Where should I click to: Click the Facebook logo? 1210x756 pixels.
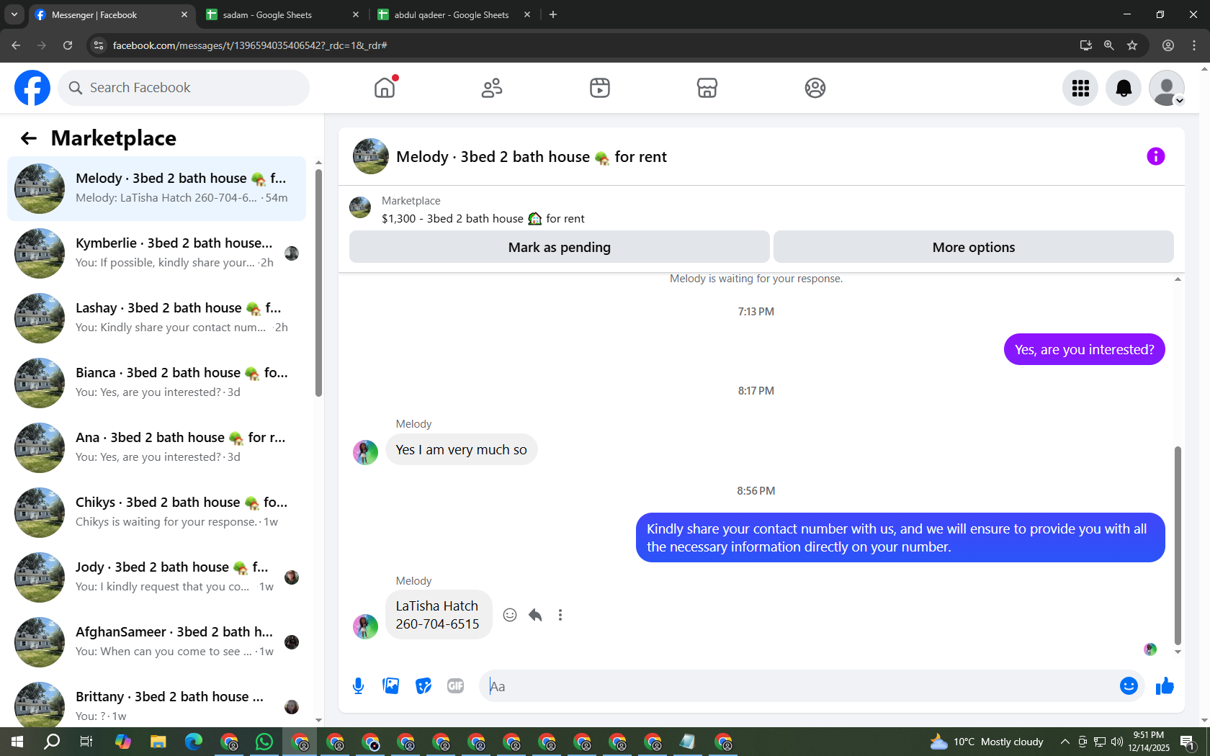[32, 88]
